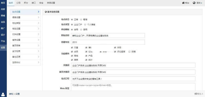205x97 pixels.
Task: Click the 创建年份 input field showing 2013
Action: (108, 42)
